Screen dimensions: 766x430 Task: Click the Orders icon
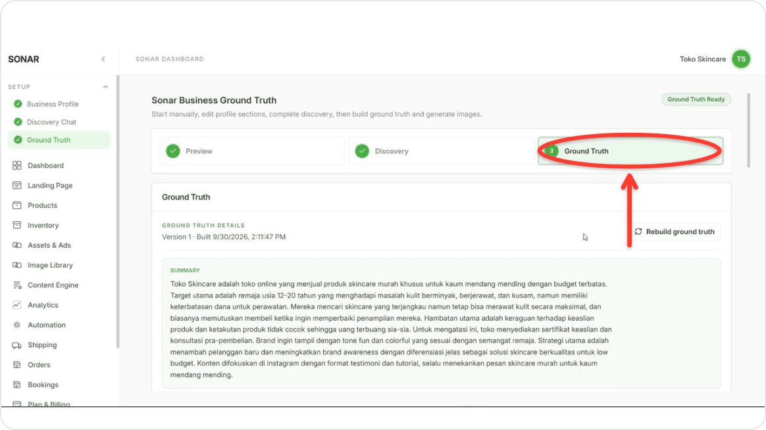[17, 365]
